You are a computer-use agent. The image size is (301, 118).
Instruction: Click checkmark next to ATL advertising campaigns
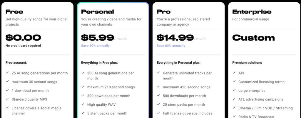[x=234, y=99]
